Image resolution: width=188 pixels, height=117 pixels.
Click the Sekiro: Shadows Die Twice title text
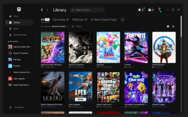[51, 104]
